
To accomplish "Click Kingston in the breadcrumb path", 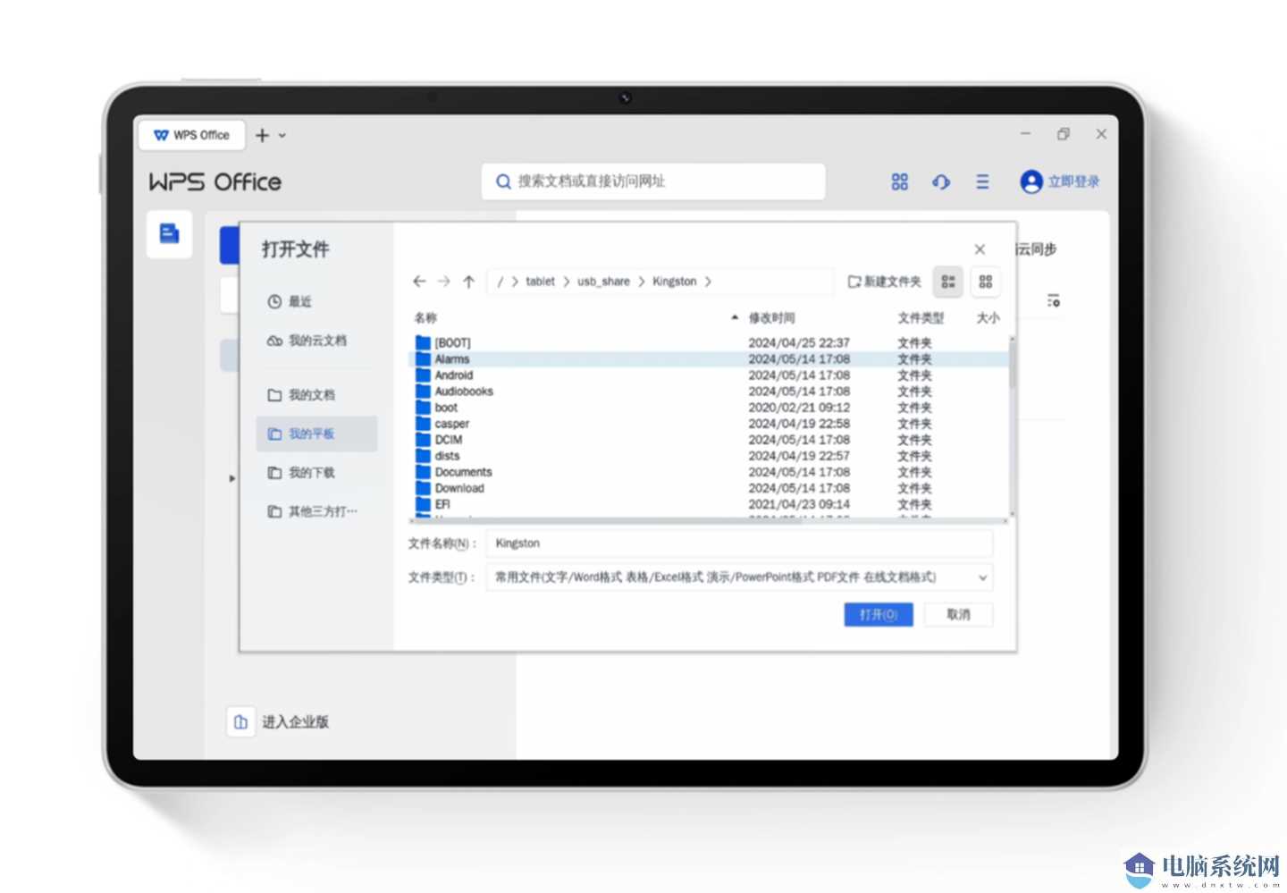I will click(674, 282).
